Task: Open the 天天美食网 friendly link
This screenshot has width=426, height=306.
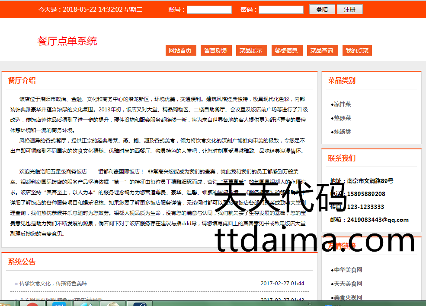Action: coord(347,284)
